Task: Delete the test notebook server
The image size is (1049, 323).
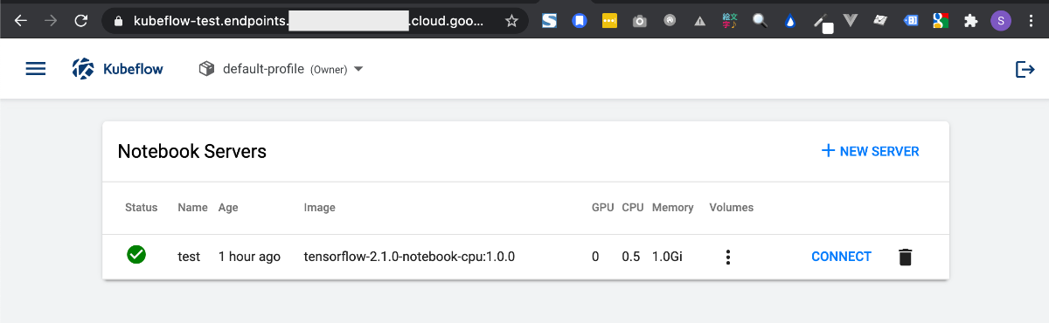Action: tap(906, 257)
